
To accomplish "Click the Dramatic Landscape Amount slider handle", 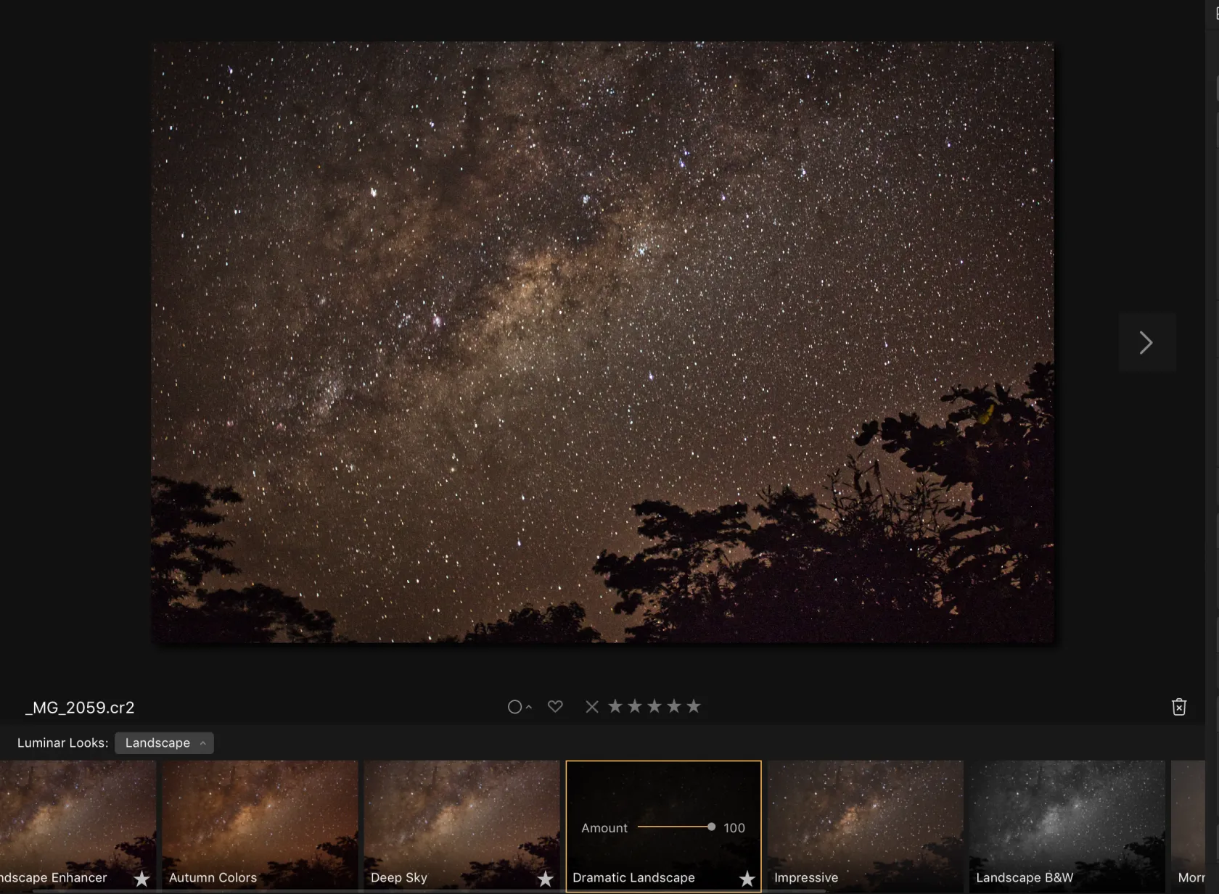I will coord(711,827).
